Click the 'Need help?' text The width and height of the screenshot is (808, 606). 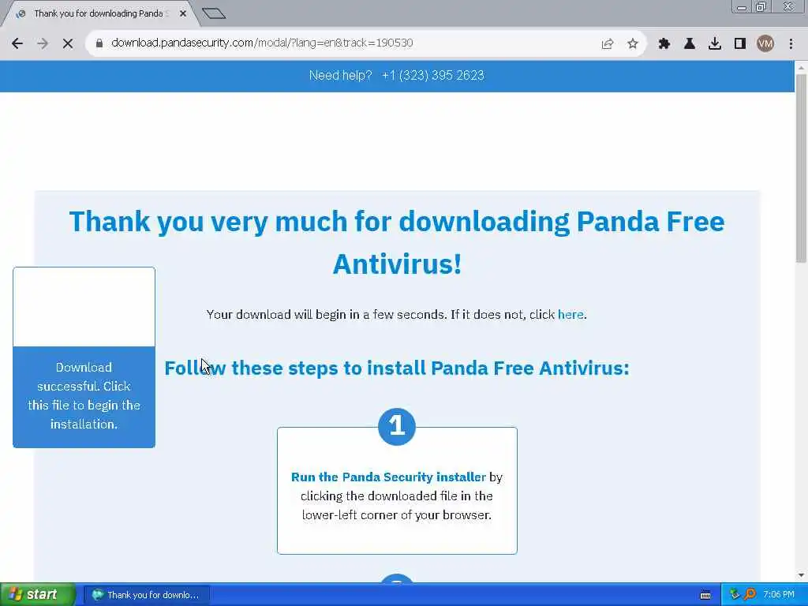tap(340, 75)
